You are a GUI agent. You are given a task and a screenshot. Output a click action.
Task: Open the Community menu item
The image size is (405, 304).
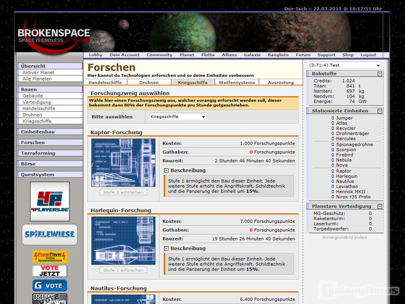pos(159,55)
